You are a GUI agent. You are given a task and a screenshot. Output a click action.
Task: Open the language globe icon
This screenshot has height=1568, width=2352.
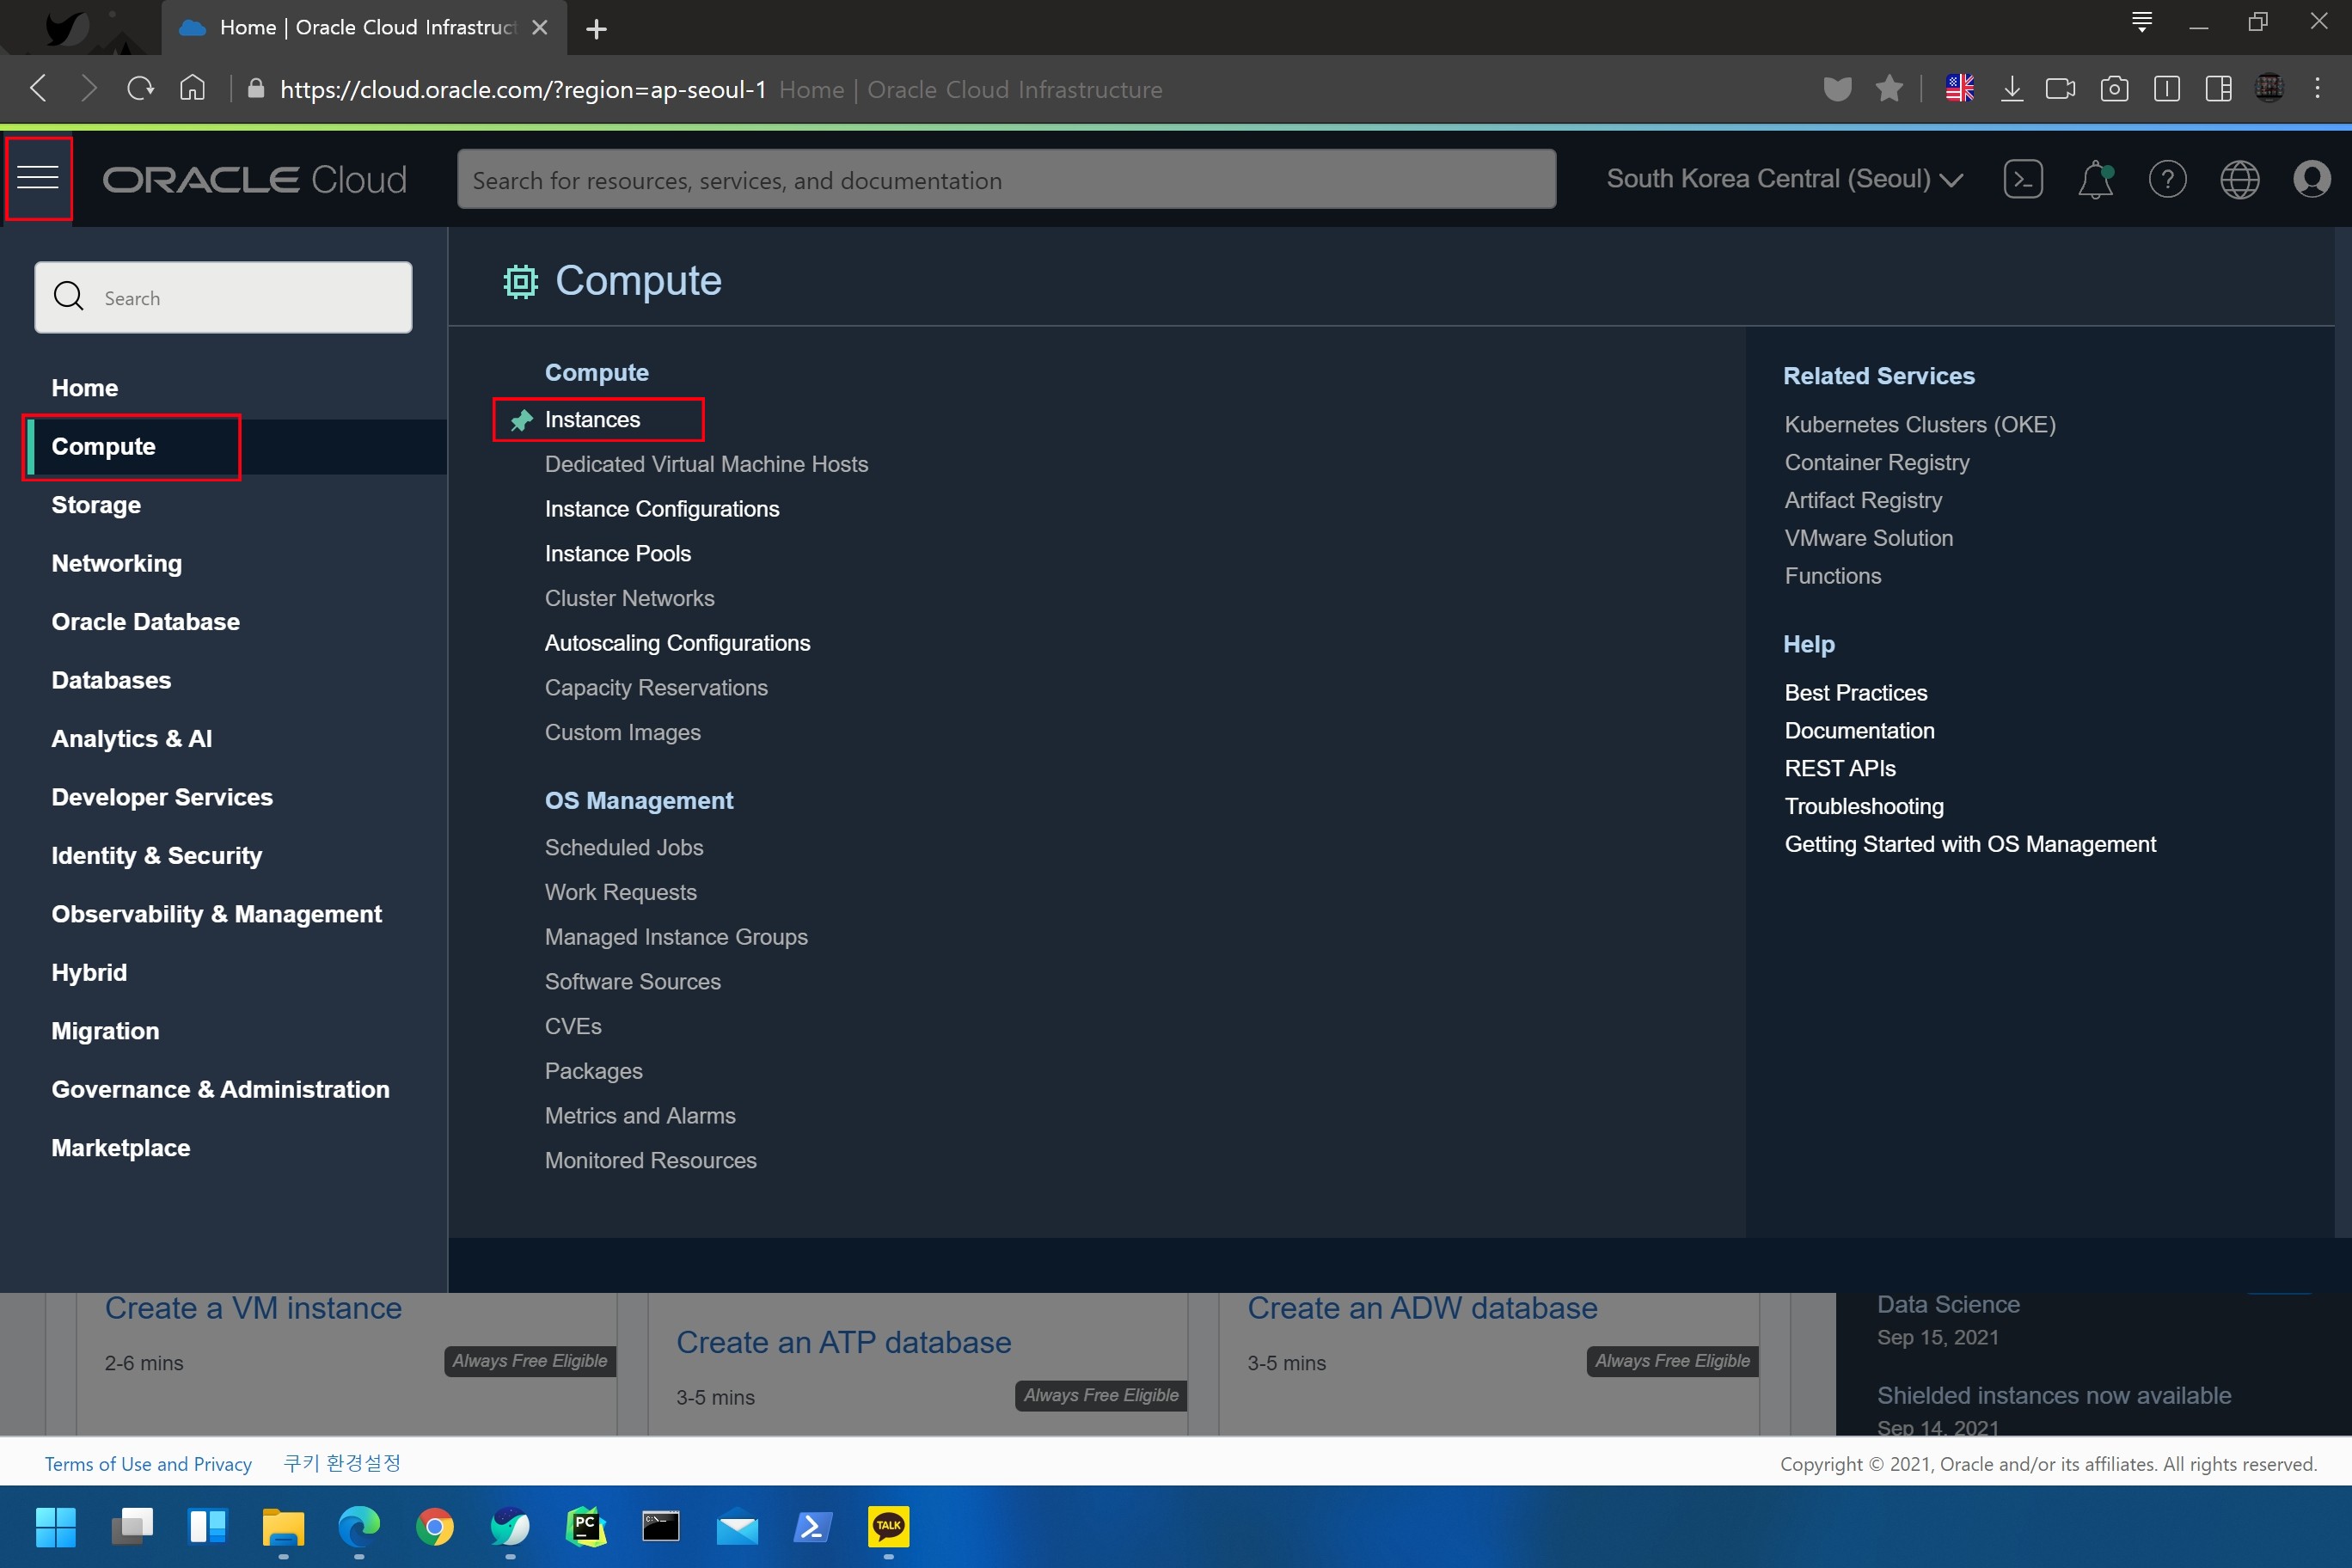coord(2239,180)
